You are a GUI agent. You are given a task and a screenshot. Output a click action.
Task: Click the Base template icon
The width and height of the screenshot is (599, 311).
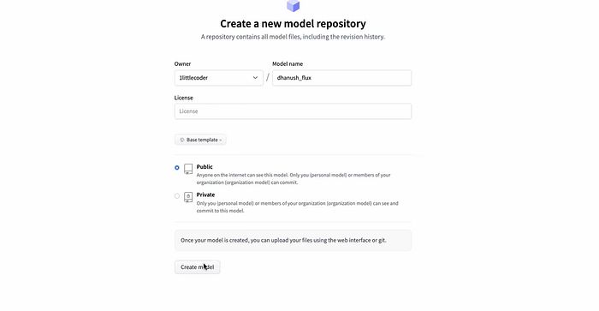182,140
